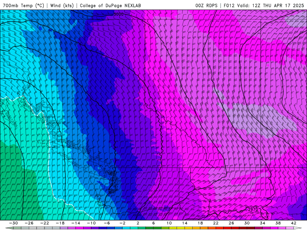This screenshot has height=230, width=307.
Task: Click the "-22" color scale label
Action: (x=45, y=223)
